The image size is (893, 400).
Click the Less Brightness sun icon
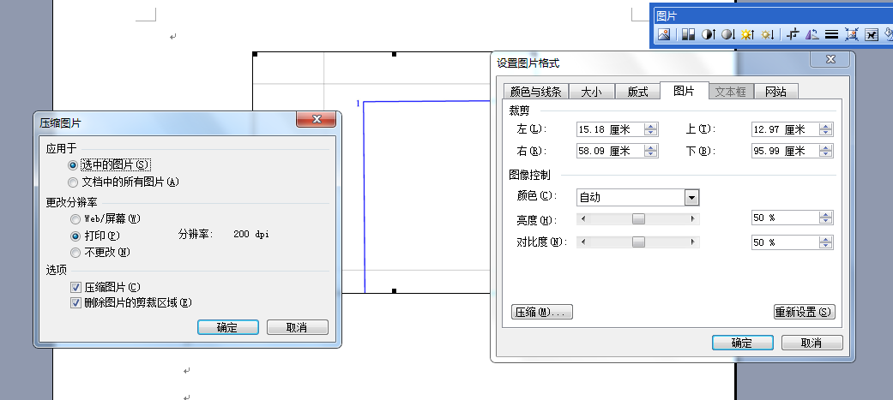[x=768, y=35]
